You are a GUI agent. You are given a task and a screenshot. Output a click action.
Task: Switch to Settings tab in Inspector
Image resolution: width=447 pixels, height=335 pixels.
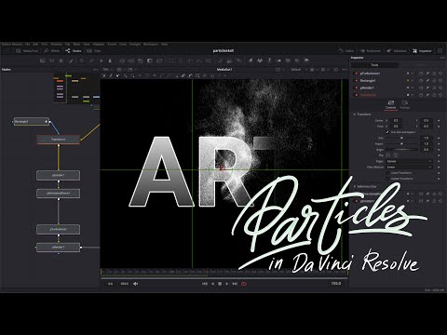pos(405,104)
